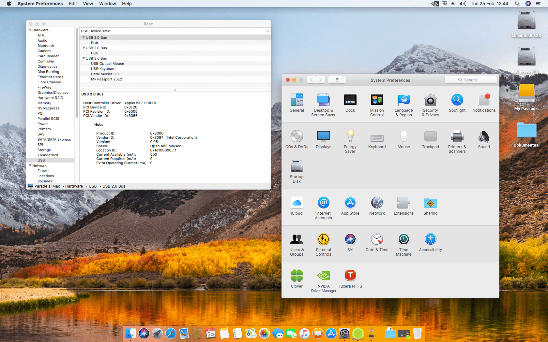Open the Window menu in menu bar

pyautogui.click(x=107, y=4)
